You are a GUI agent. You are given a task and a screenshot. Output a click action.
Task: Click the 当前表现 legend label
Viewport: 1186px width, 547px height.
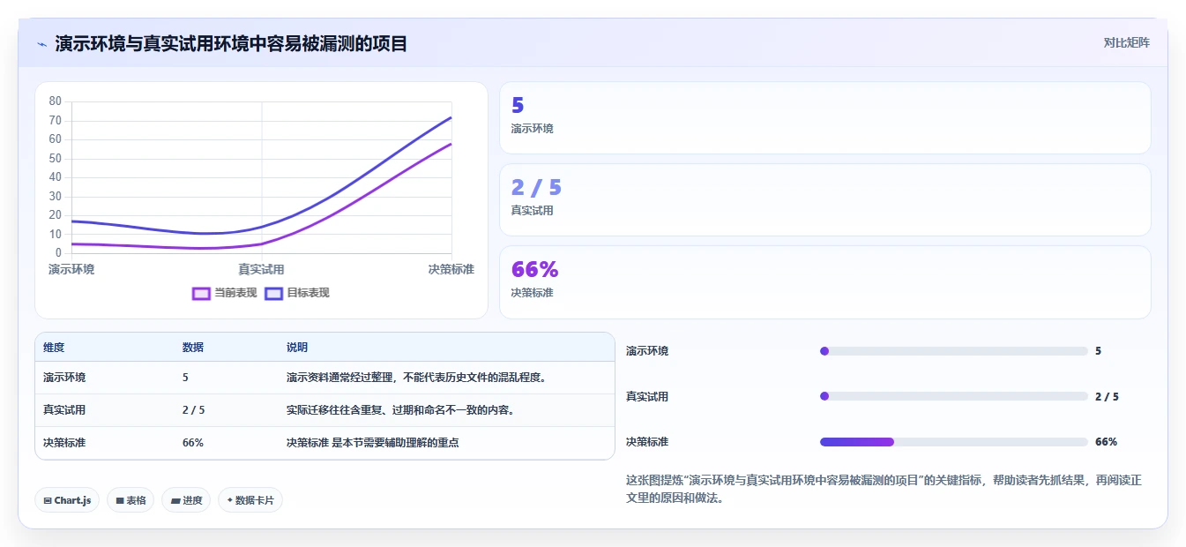pyautogui.click(x=235, y=293)
